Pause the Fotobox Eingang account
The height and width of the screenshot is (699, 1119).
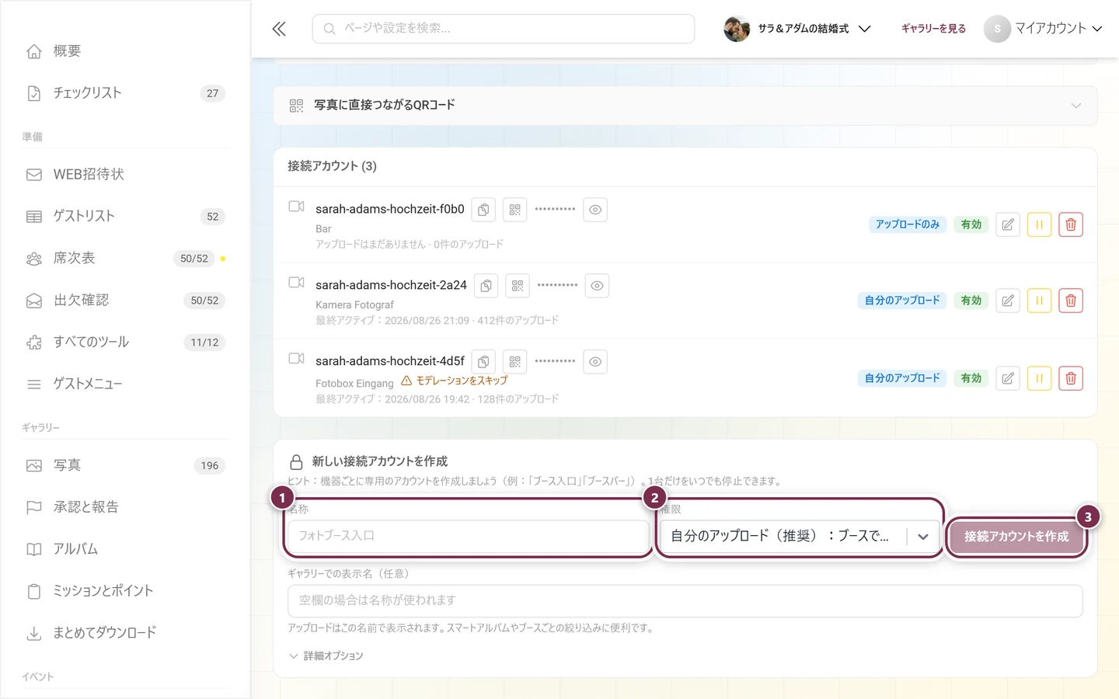pos(1039,378)
